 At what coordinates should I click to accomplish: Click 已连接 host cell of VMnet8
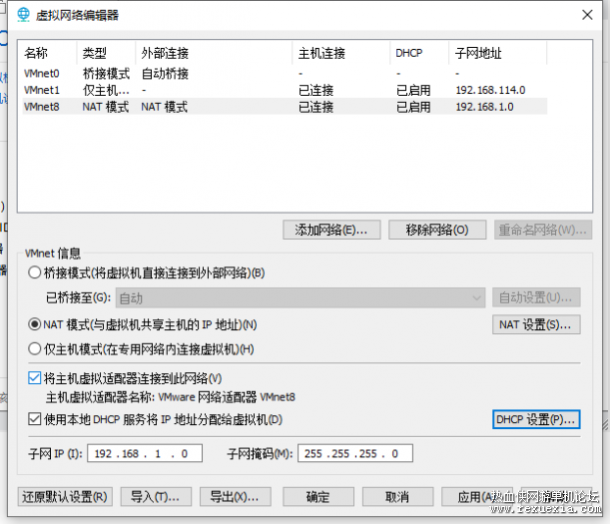[x=315, y=107]
